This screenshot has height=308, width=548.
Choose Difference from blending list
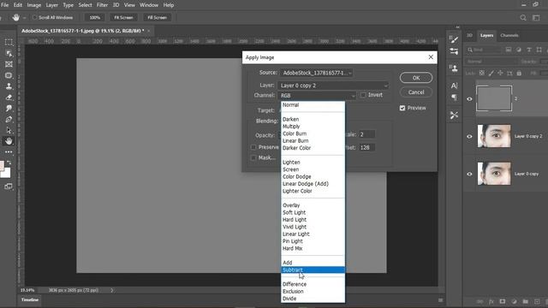[x=313, y=284]
